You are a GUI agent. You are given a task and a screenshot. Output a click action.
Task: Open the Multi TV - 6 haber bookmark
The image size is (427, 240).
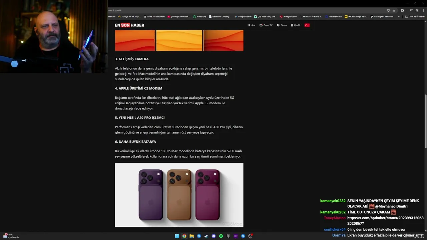point(311,17)
